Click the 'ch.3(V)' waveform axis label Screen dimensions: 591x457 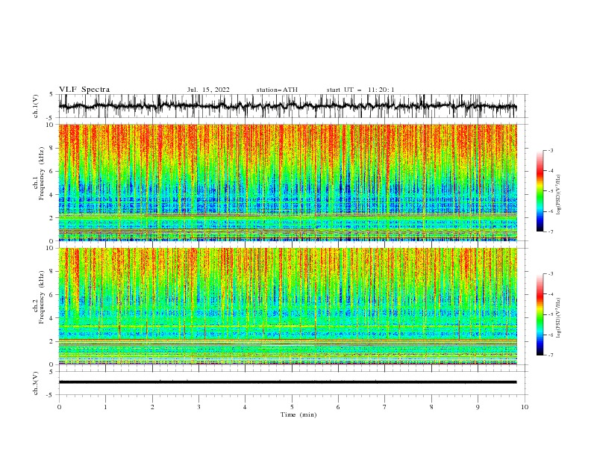(x=36, y=383)
